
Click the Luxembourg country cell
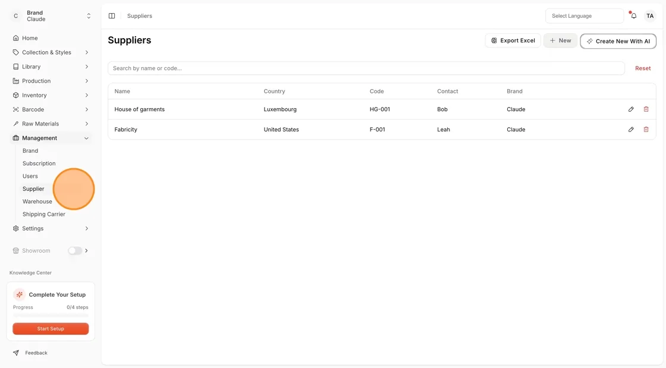(280, 109)
